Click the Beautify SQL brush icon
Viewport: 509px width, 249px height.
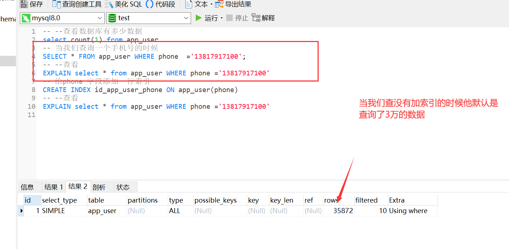point(109,4)
